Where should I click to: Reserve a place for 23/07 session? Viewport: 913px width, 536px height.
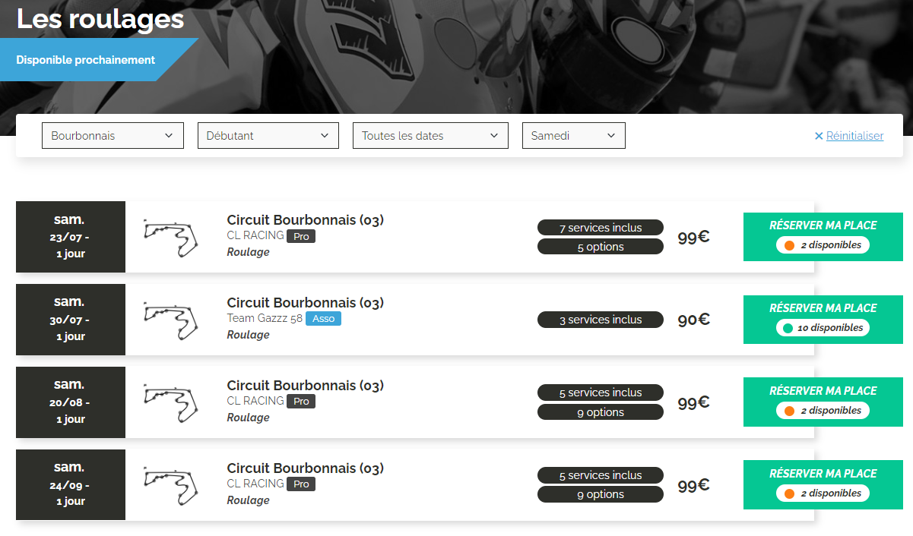coord(823,237)
